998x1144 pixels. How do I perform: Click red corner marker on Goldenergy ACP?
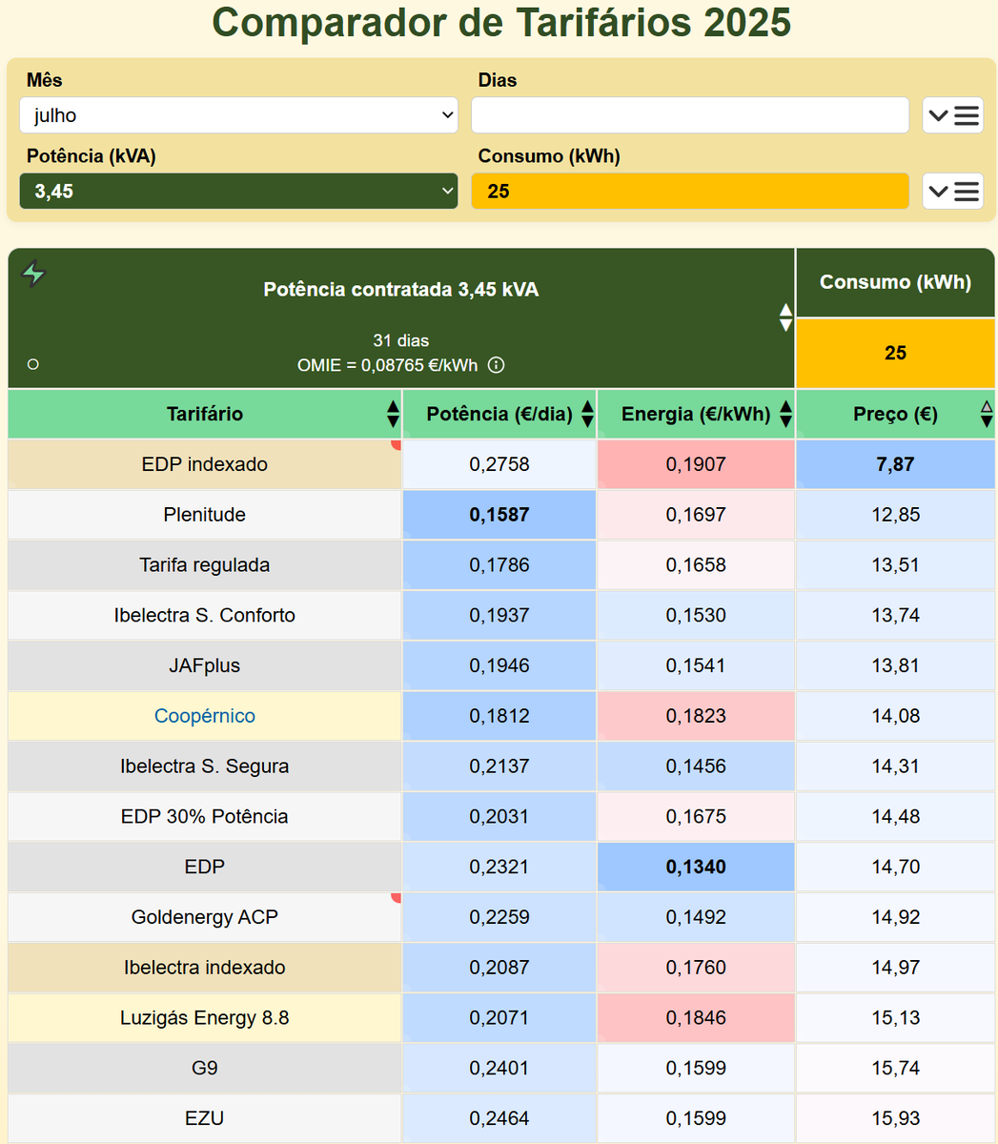pos(397,897)
